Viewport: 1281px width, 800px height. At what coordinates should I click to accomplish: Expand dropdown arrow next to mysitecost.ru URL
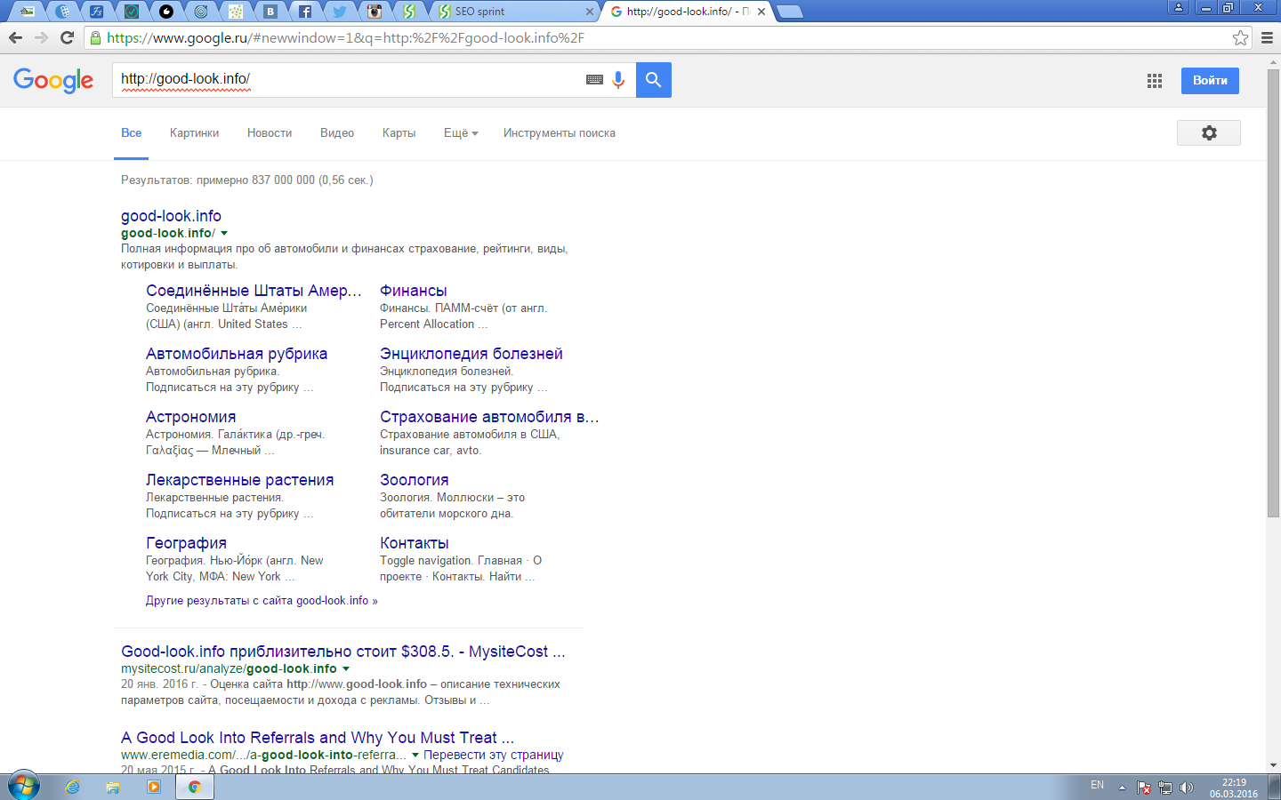click(x=346, y=668)
